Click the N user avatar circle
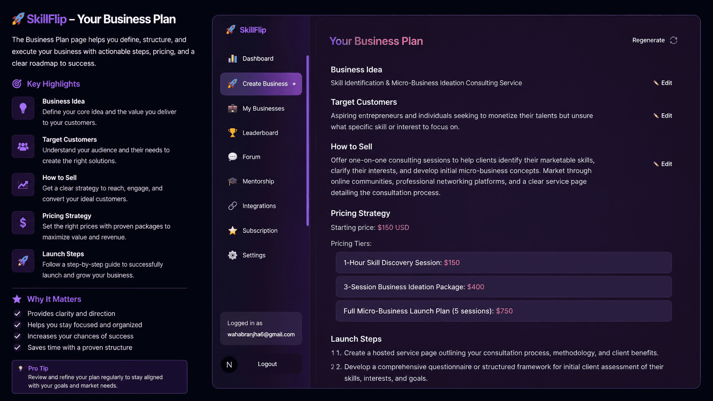The width and height of the screenshot is (713, 401). pos(229,364)
